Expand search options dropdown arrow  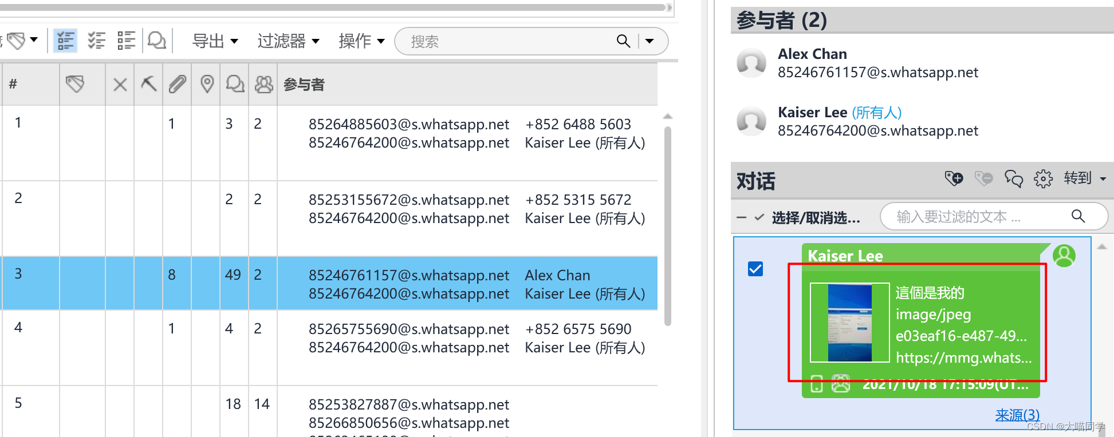(x=649, y=41)
